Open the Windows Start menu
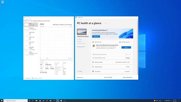This screenshot has width=181, height=102. pos(2,101)
